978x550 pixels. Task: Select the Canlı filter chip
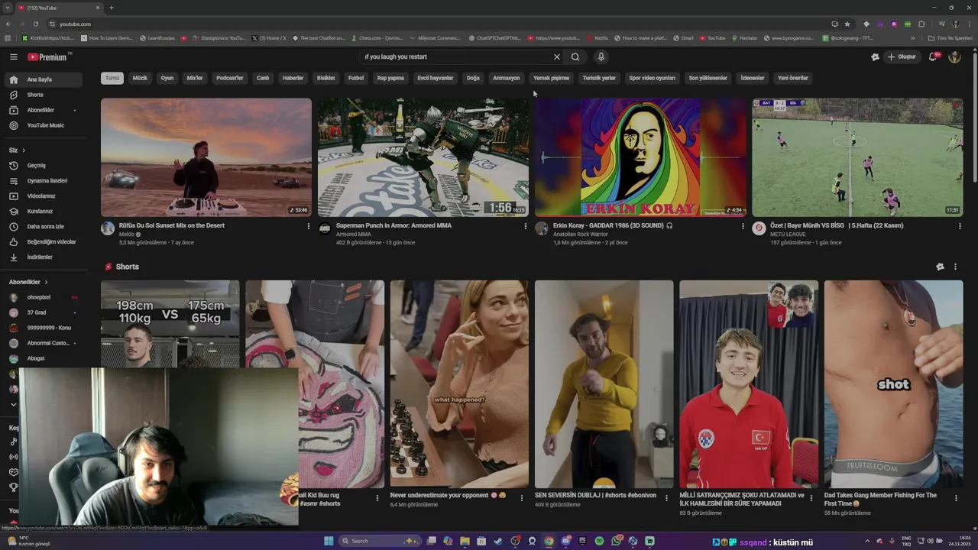[x=263, y=78]
